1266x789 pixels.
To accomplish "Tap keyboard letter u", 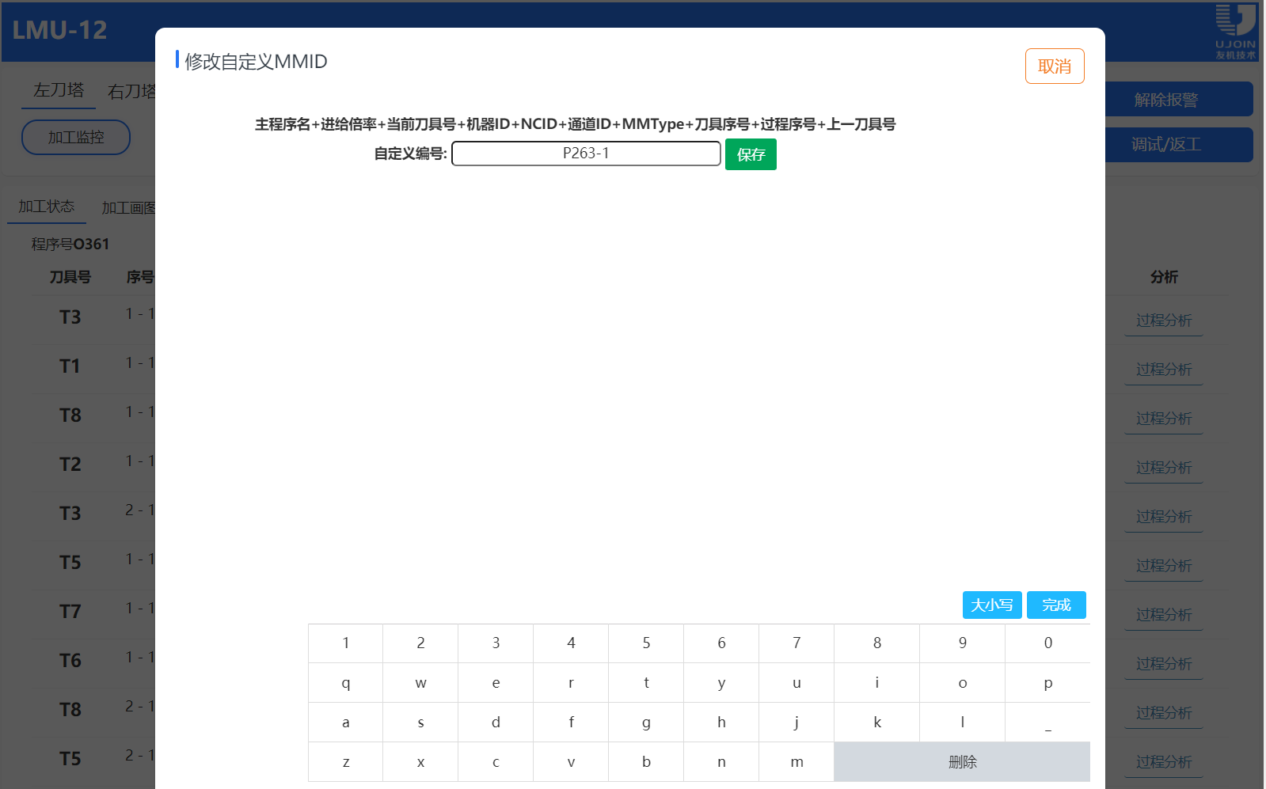I will 796,683.
